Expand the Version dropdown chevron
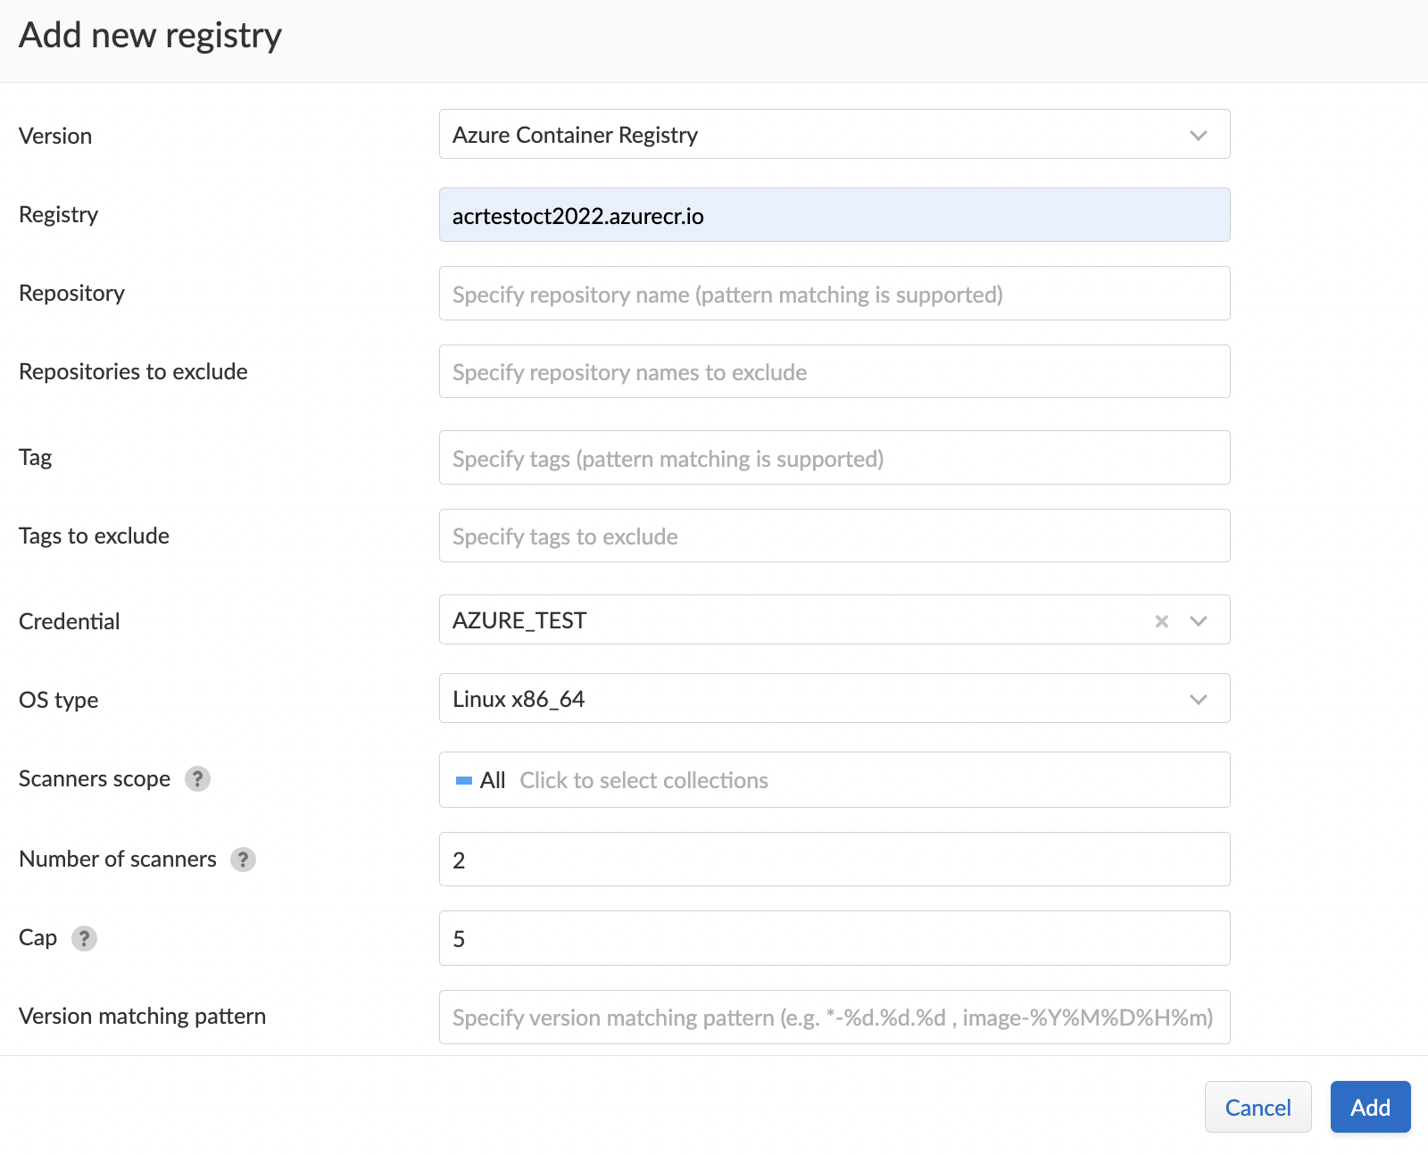Screen dimensions: 1428x1155 (1198, 136)
